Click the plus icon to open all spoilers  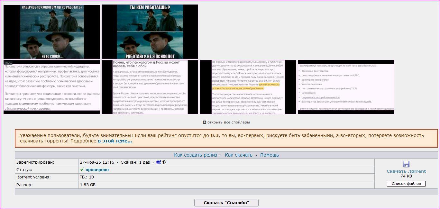(205, 122)
